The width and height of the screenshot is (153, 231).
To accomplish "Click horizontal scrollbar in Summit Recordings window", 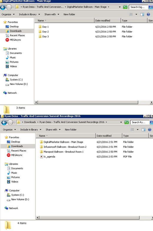I will (x=89, y=217).
